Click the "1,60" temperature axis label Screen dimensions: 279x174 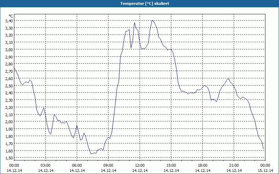(9, 151)
